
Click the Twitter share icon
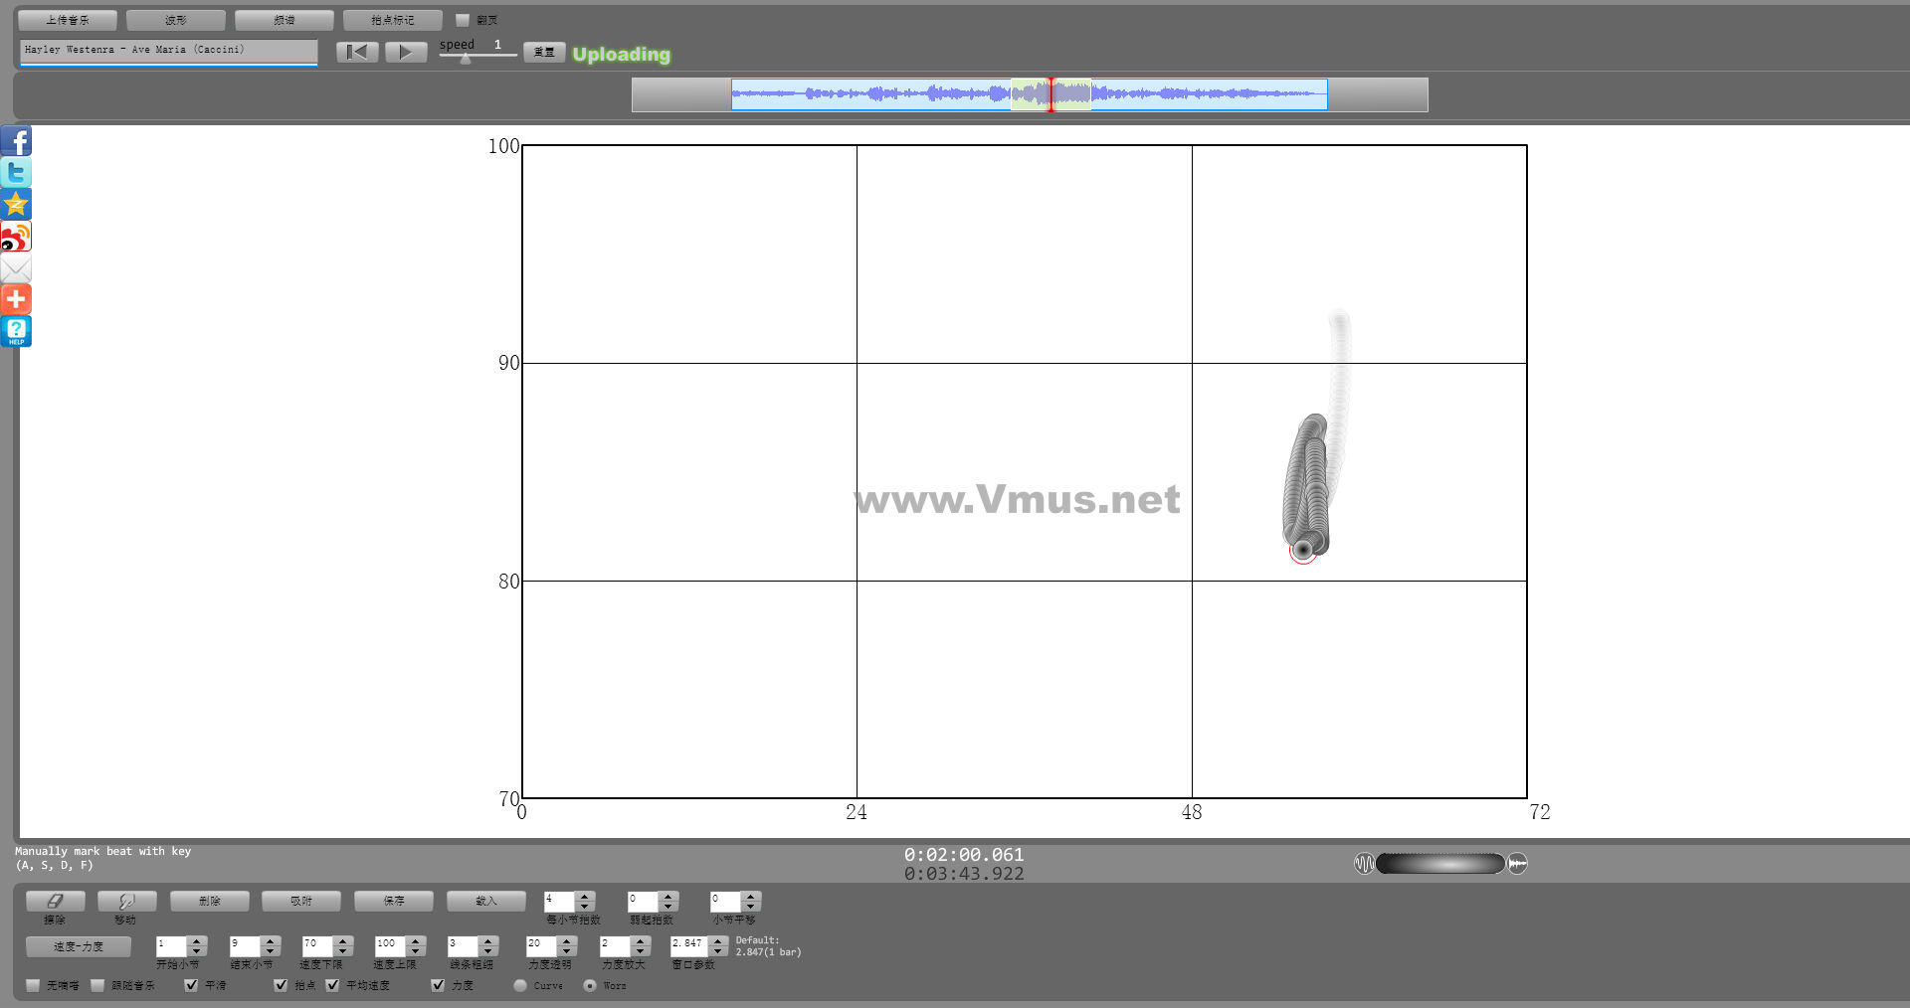(x=16, y=173)
